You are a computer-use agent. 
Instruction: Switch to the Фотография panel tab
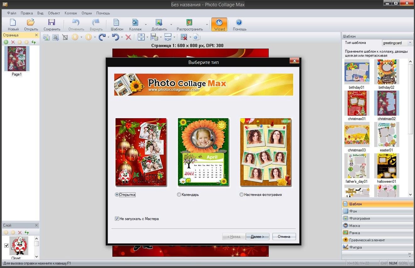coord(378,218)
